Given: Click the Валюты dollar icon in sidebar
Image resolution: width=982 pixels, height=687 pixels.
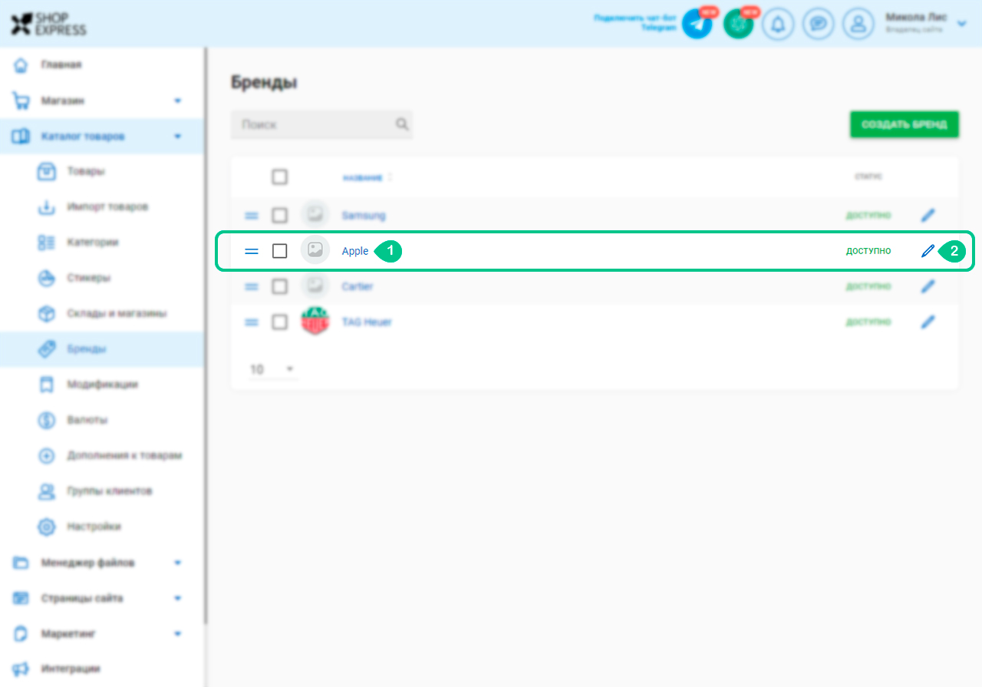Looking at the screenshot, I should 47,420.
